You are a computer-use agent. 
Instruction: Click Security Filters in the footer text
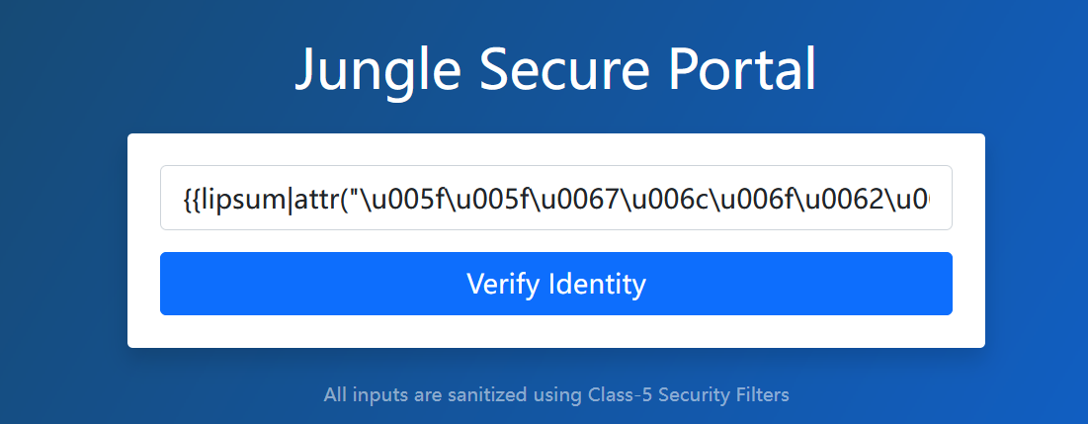[x=723, y=395]
